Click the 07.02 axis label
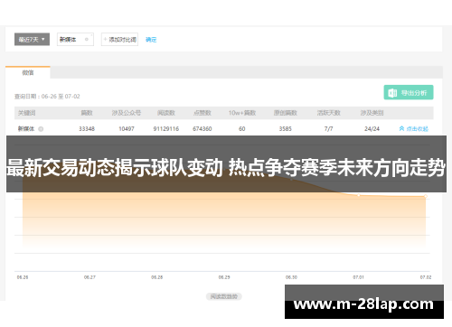This screenshot has height=327, width=452. [426, 277]
